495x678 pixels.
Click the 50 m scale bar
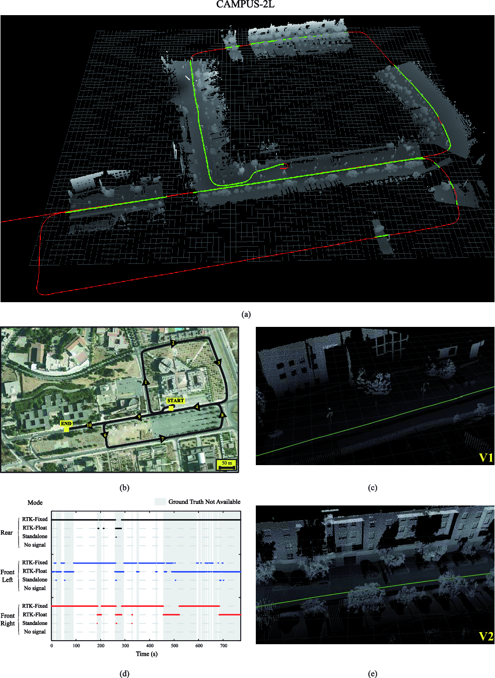(227, 464)
